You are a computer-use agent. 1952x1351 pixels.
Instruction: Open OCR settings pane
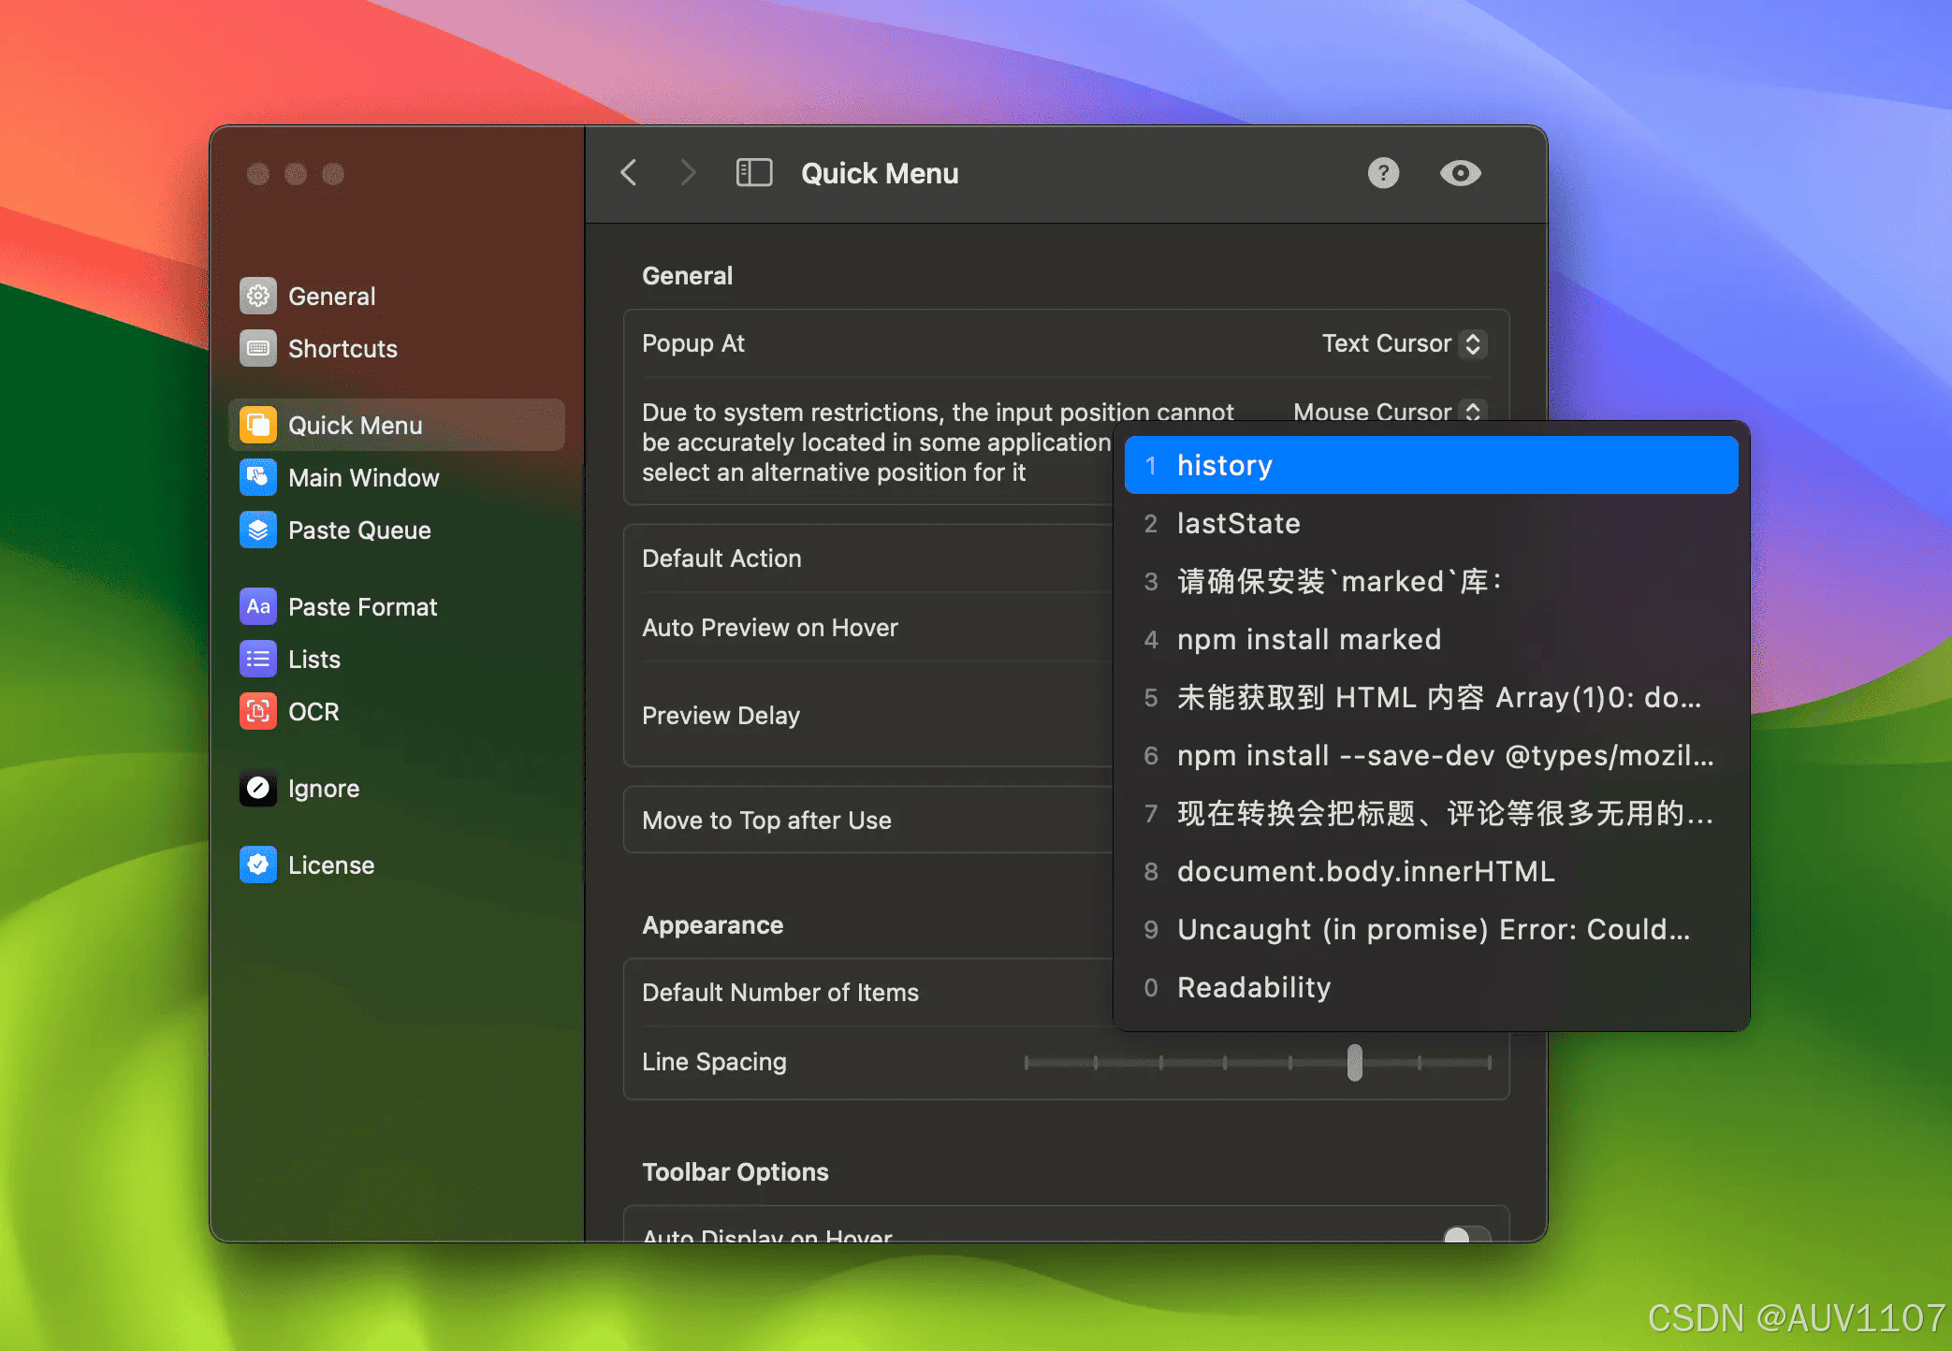pos(313,712)
